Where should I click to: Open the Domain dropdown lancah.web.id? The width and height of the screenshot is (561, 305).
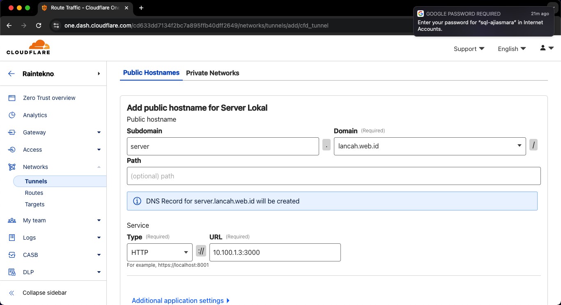point(430,146)
